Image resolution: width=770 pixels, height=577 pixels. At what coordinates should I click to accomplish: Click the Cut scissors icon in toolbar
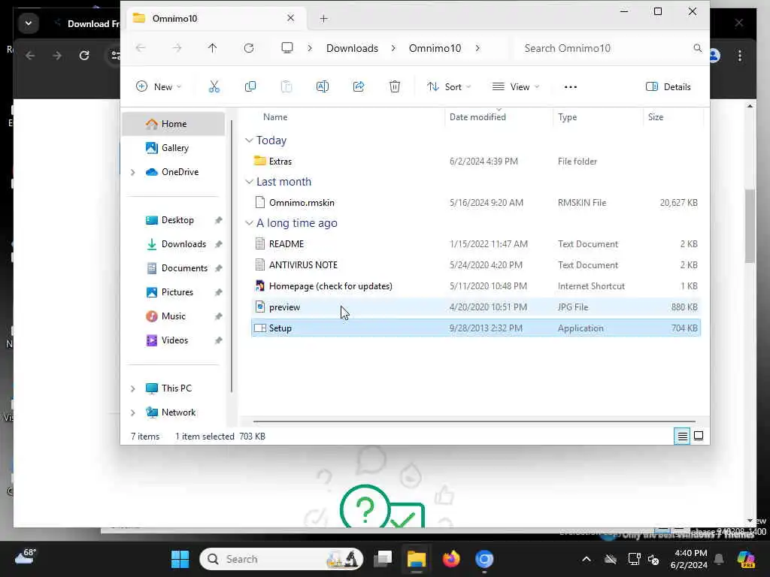pos(214,87)
